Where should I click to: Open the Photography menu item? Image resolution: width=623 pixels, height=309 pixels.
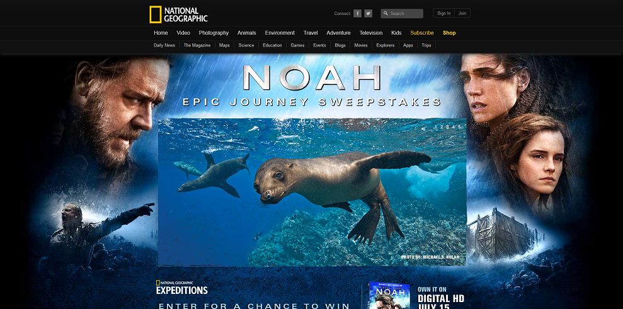pos(214,33)
